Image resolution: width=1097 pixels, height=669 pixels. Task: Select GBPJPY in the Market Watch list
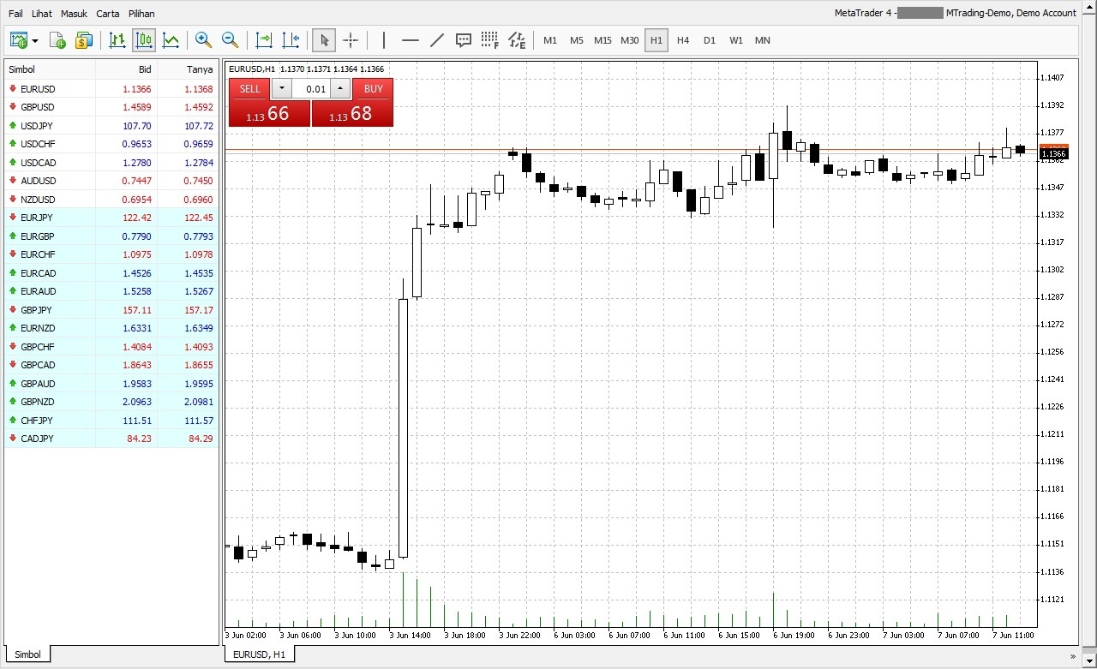(36, 309)
